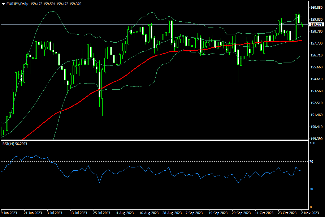325x217 pixels.
Task: Click the 158.780 price scale label
Action: 316,31
